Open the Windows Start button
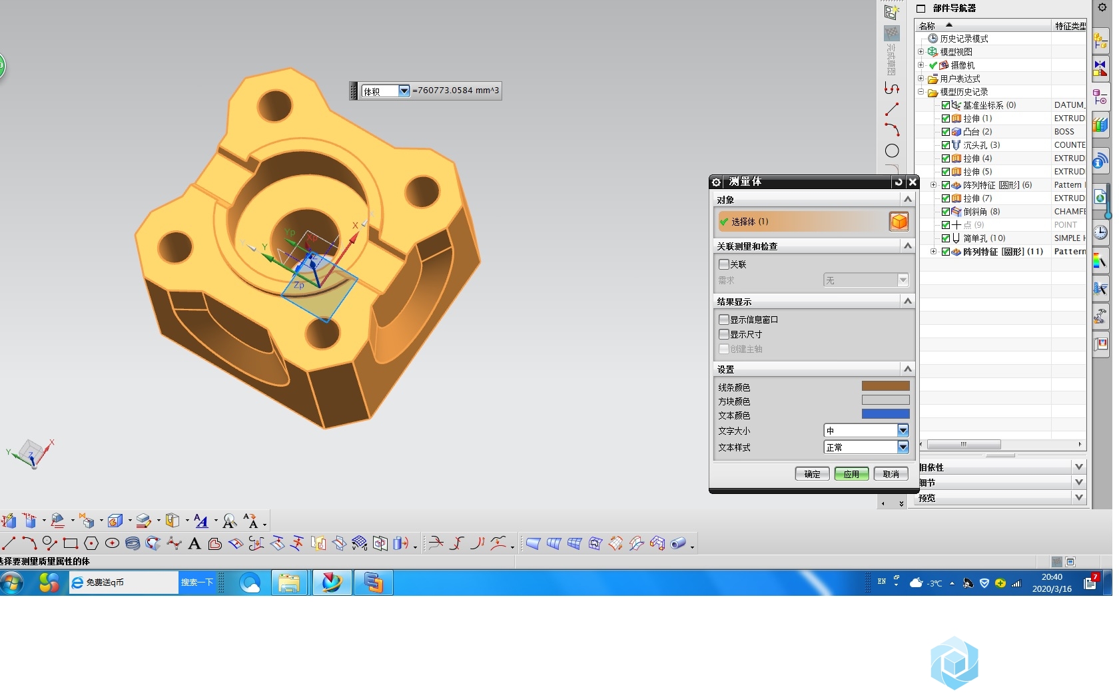The height and width of the screenshot is (699, 1119). tap(10, 583)
